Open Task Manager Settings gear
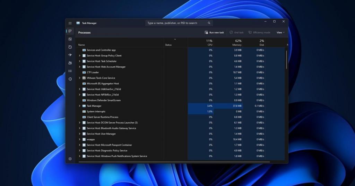 click(70, 159)
